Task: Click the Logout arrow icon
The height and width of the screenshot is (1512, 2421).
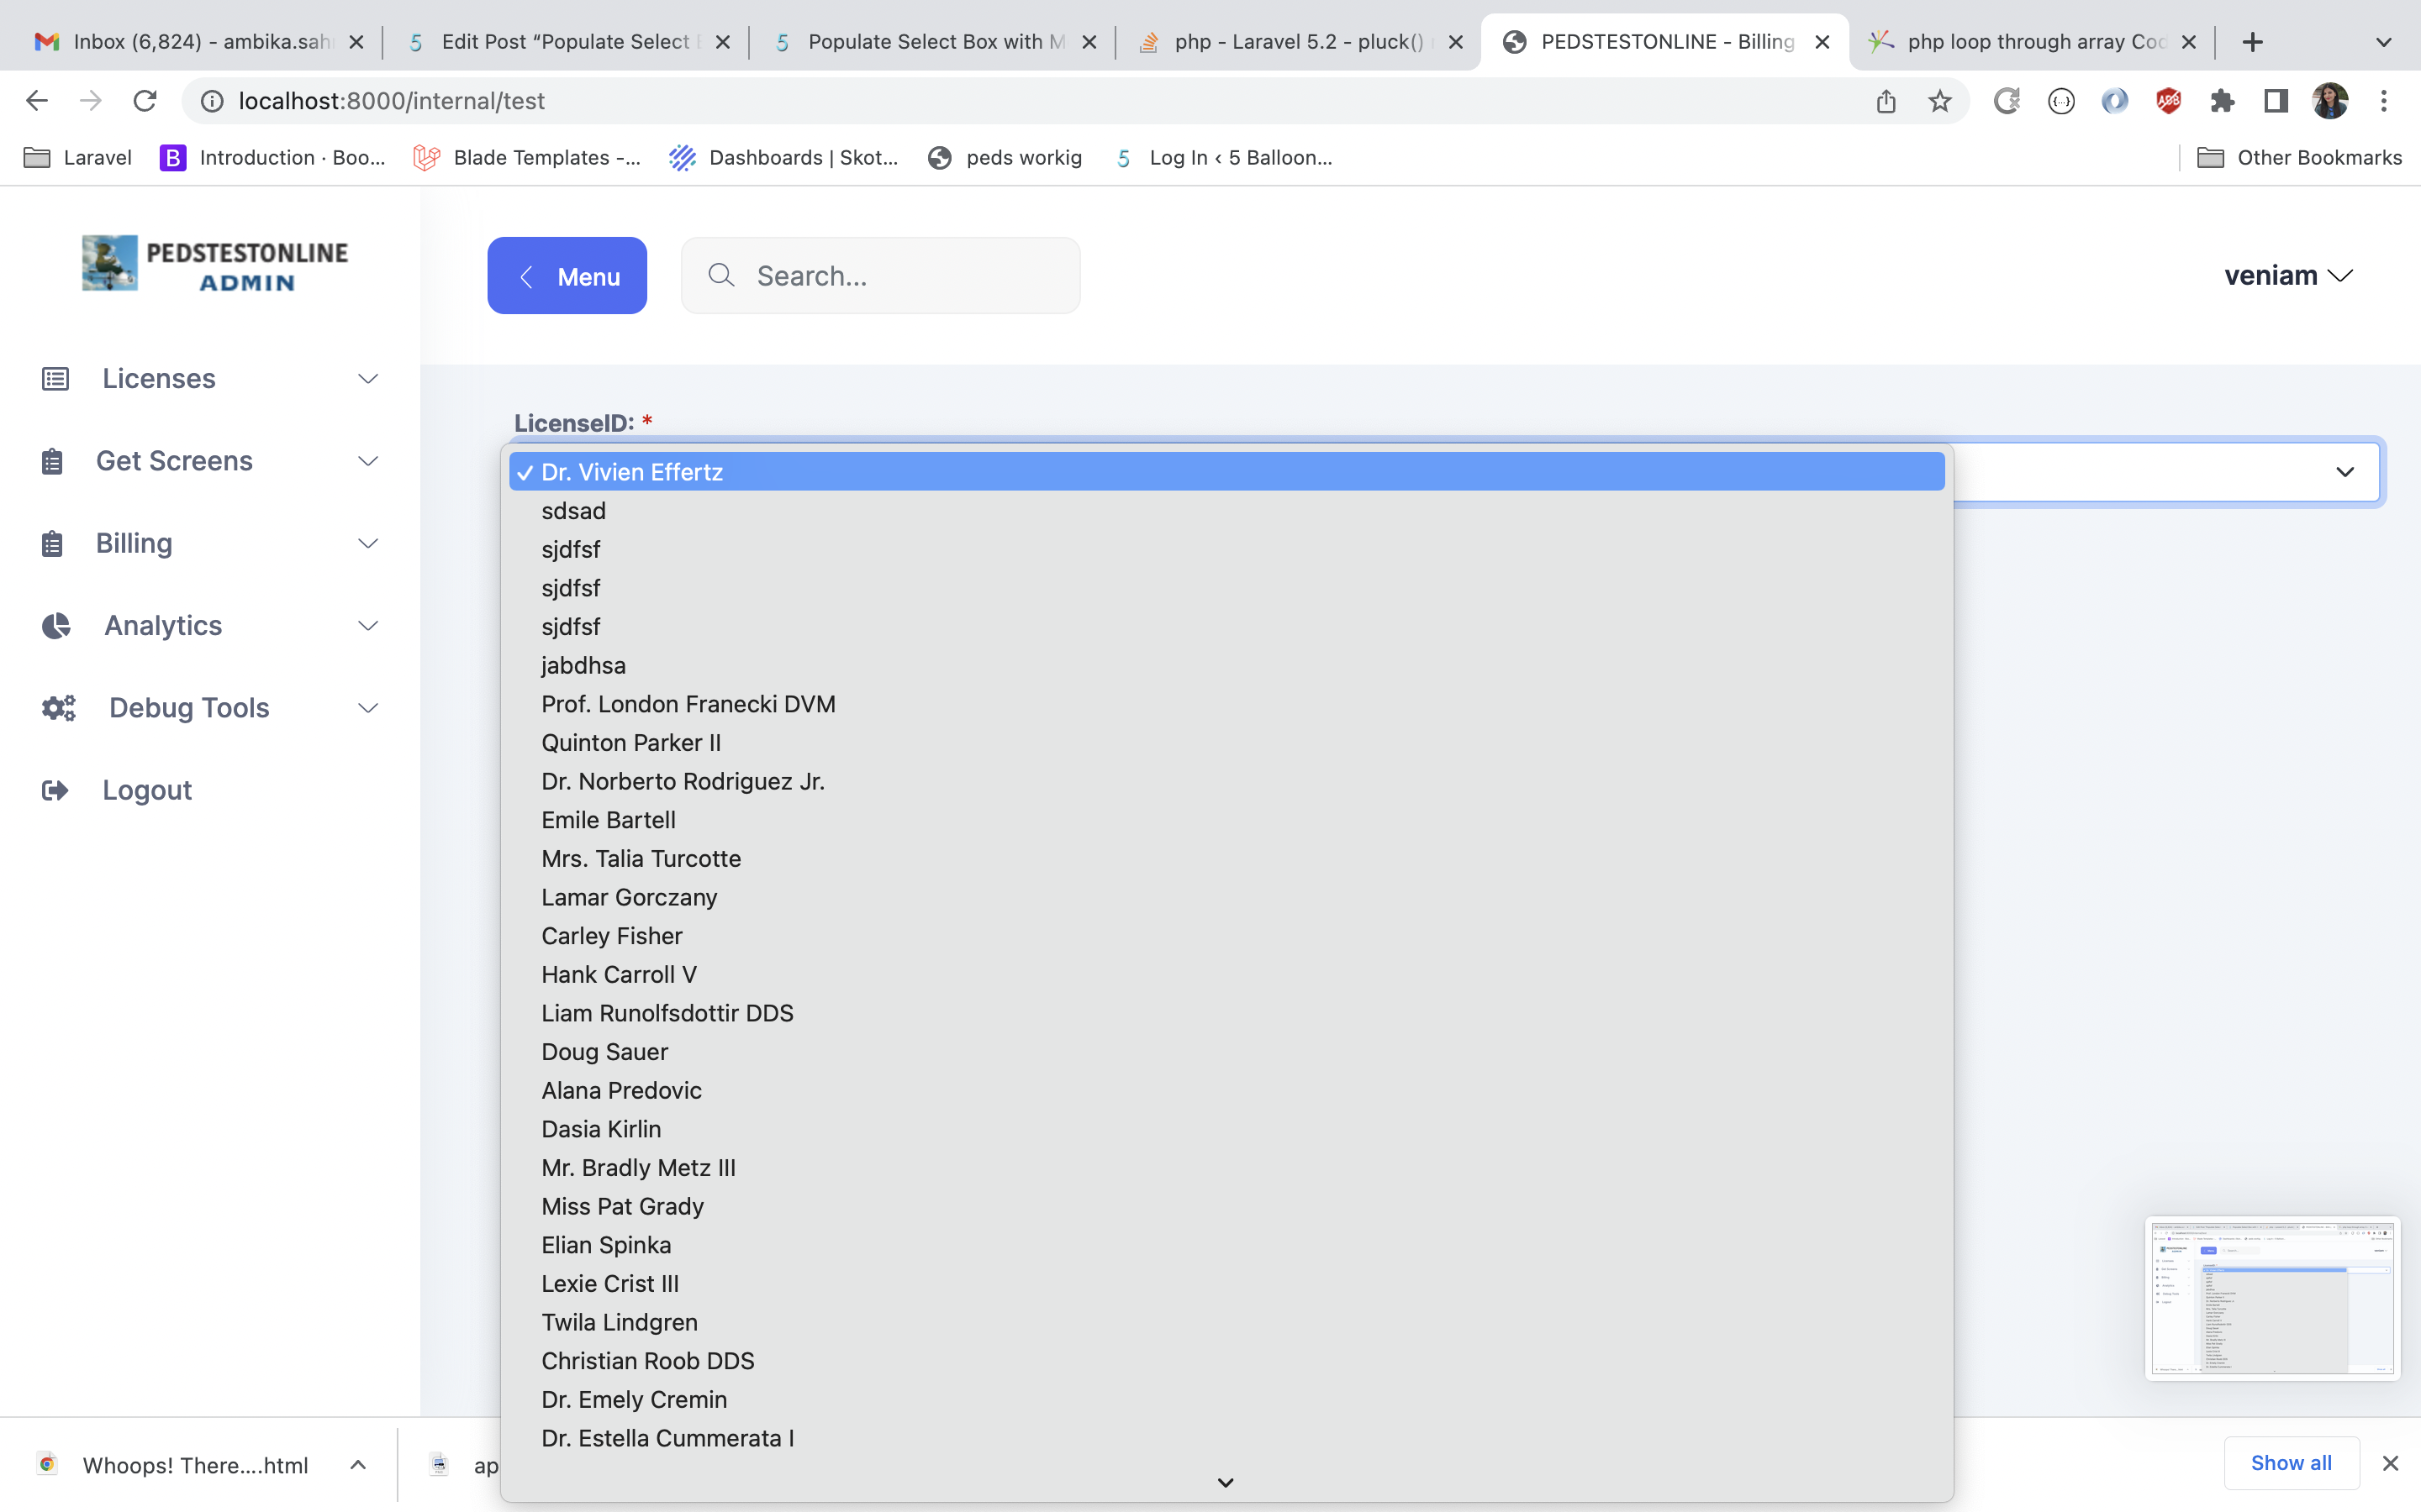Action: pos(55,791)
